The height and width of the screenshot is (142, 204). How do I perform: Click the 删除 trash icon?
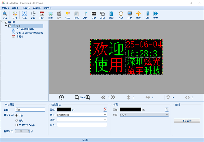111,15
